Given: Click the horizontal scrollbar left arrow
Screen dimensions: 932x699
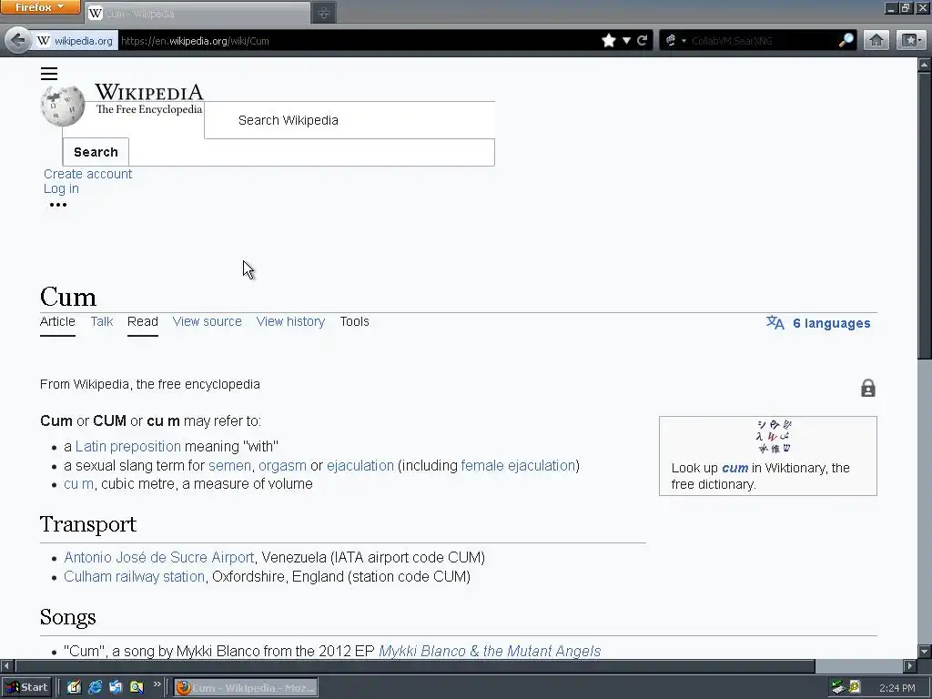Looking at the screenshot, I should coord(6,665).
